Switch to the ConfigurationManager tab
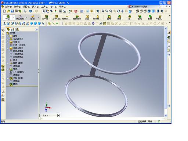This screenshot has width=188, height=141. tap(18, 29)
